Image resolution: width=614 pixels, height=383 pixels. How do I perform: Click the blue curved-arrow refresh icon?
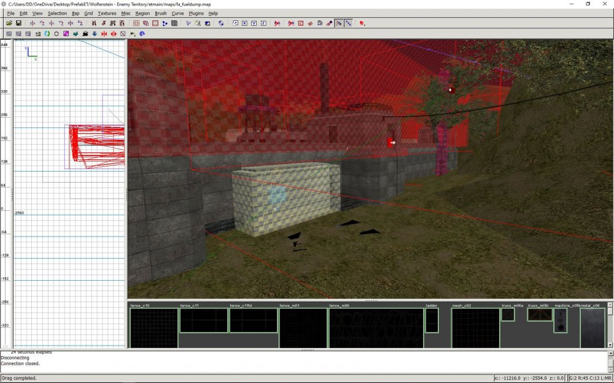click(x=142, y=34)
